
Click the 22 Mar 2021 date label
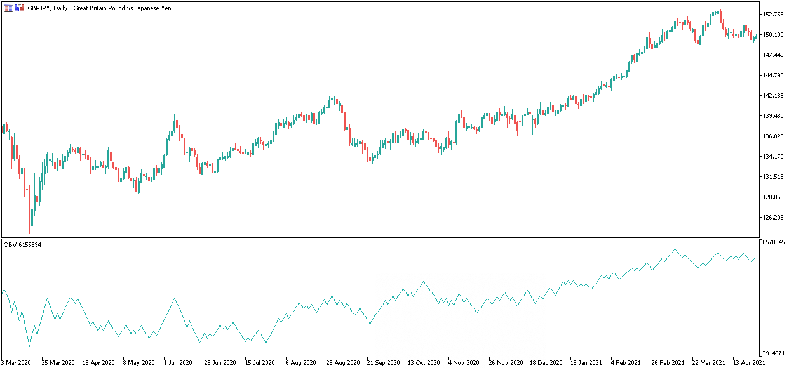pos(708,363)
